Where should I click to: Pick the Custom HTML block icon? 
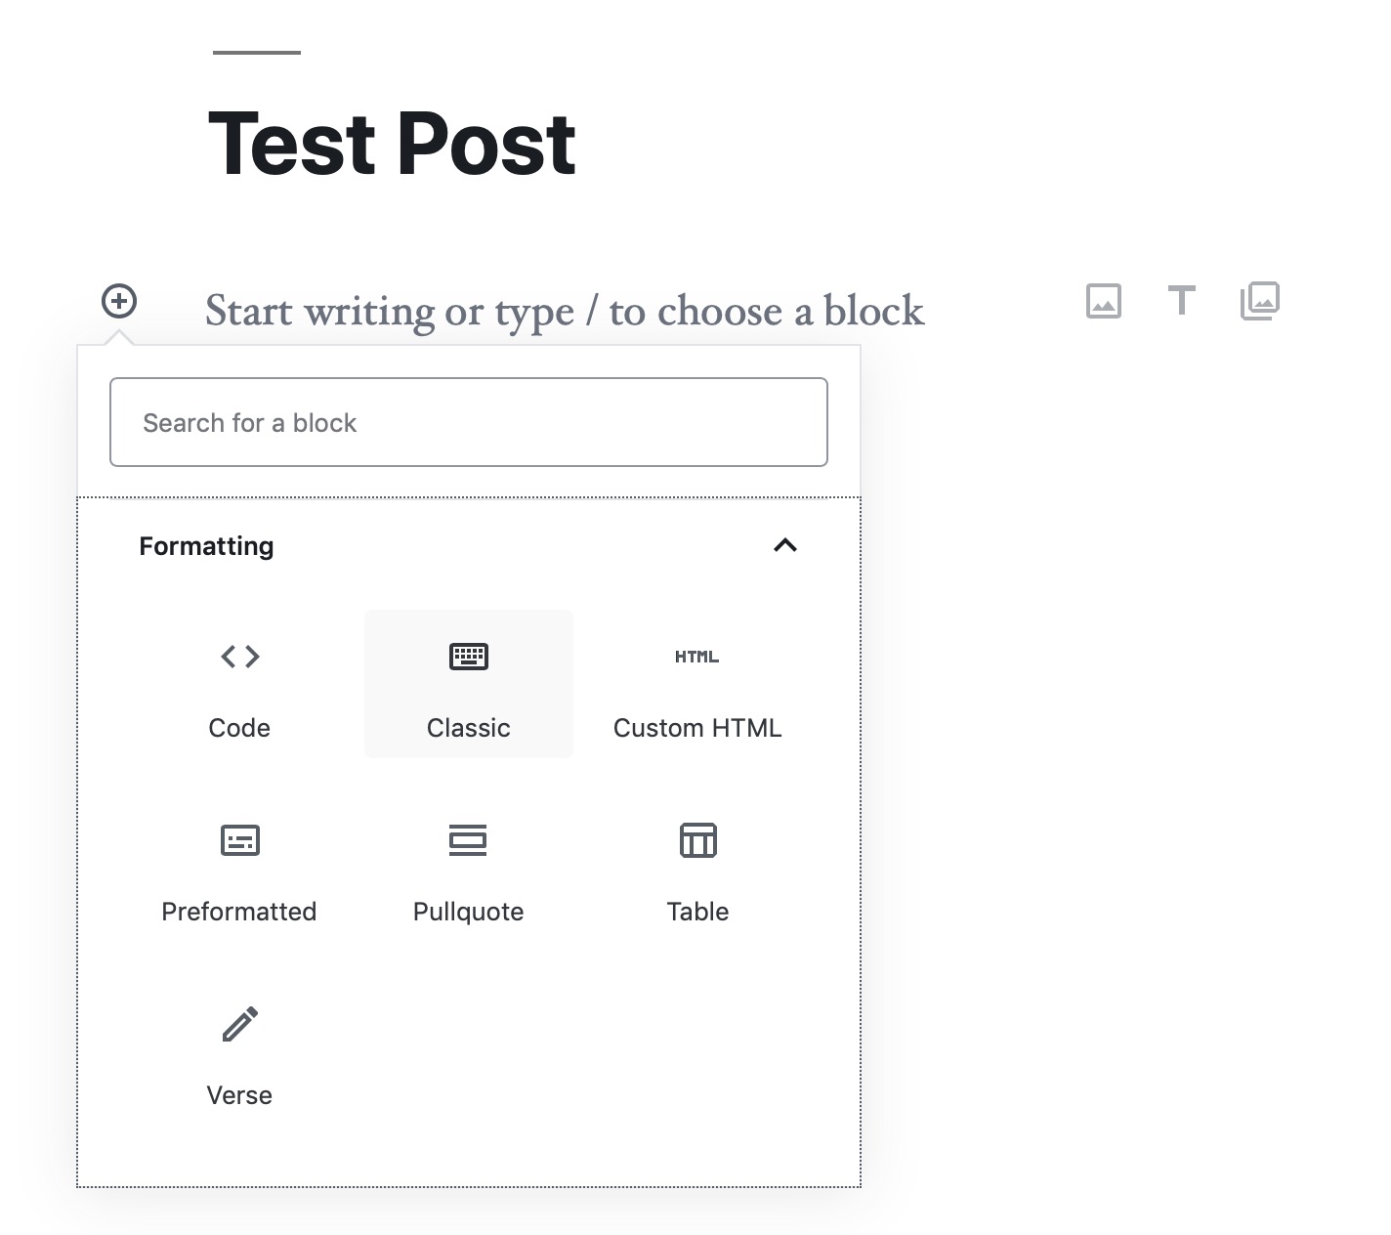pyautogui.click(x=696, y=657)
